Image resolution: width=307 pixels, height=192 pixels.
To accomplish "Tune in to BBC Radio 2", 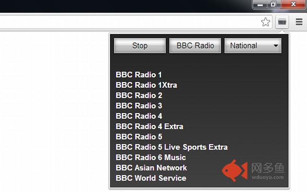I will coord(139,96).
